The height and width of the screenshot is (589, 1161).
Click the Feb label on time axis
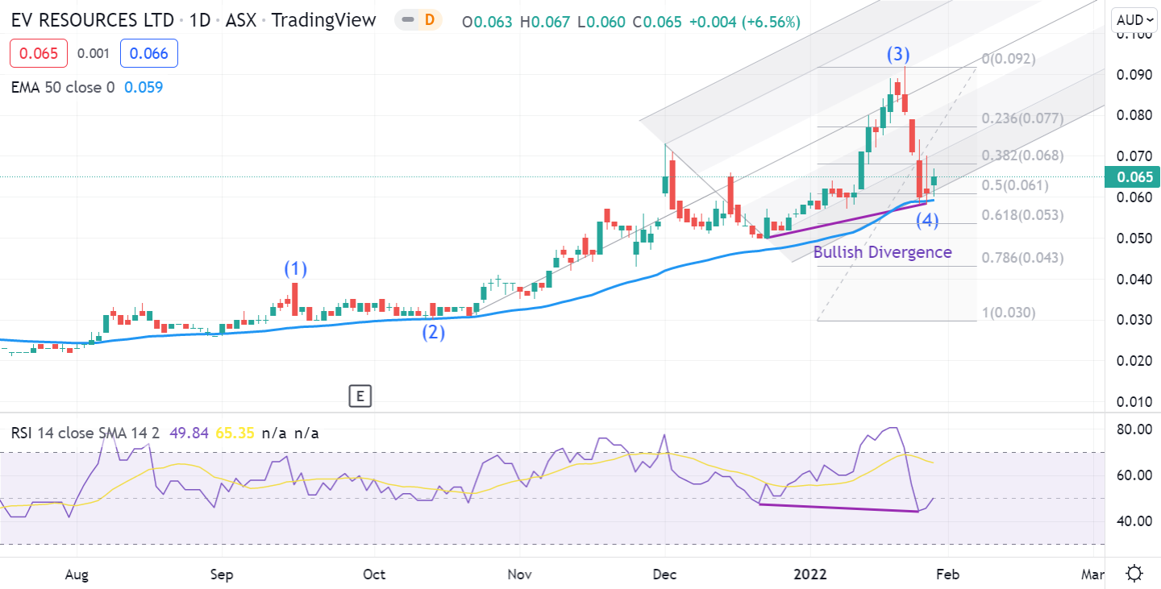pyautogui.click(x=947, y=574)
